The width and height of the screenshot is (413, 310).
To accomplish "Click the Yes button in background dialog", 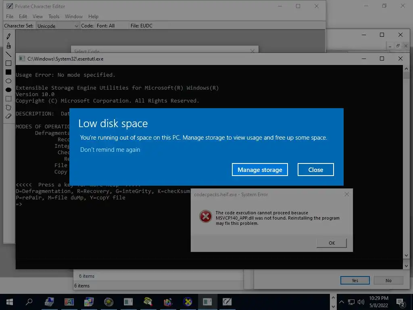I will pyautogui.click(x=355, y=281).
